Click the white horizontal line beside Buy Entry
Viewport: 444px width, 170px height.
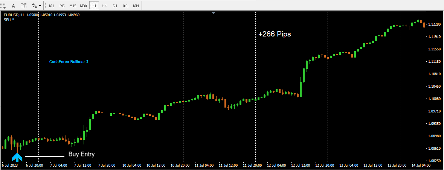(x=44, y=156)
